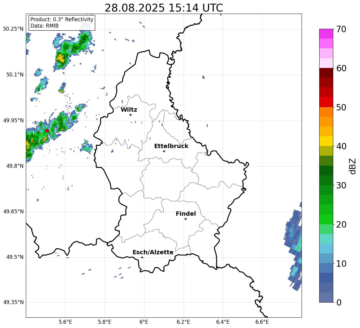Click the Esch/Alzette city label
360x328 pixels.
coord(153,252)
